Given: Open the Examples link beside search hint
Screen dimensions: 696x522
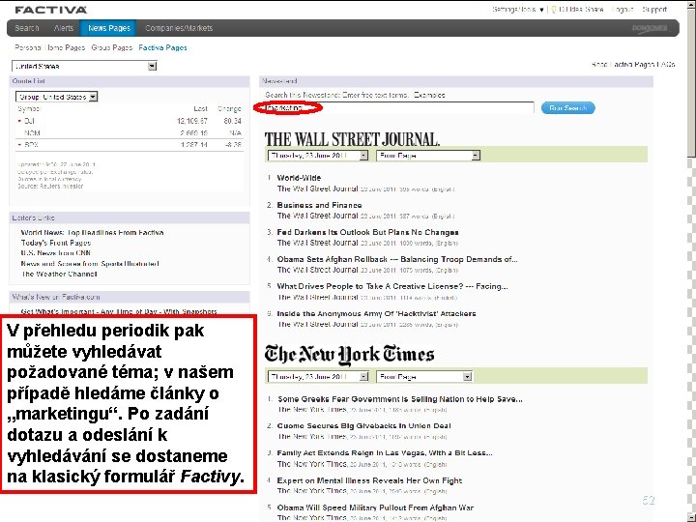Looking at the screenshot, I should click(429, 95).
